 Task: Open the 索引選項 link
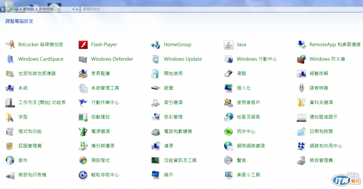tap(173, 102)
